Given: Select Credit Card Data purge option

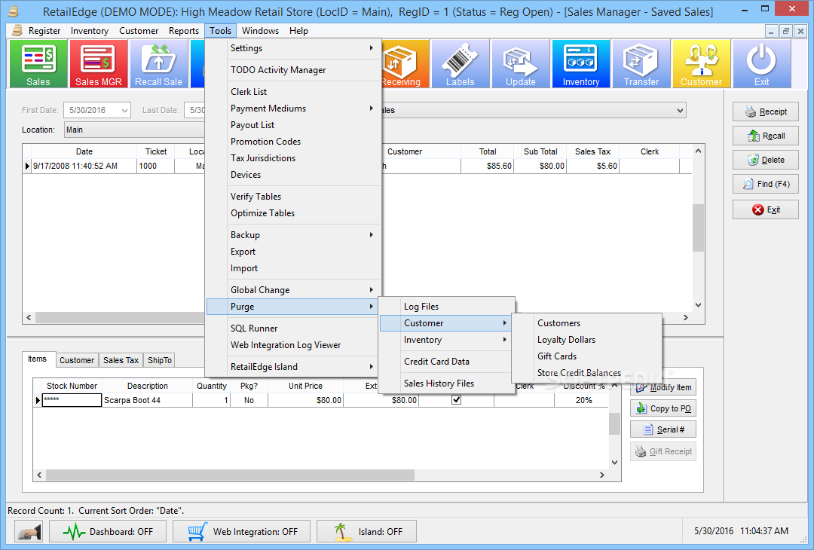Looking at the screenshot, I should [446, 362].
